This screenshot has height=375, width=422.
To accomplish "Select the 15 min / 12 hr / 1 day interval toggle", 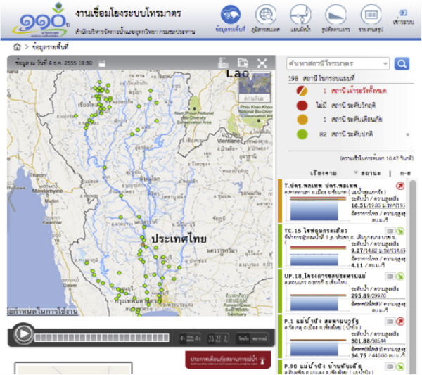I will coord(218,338).
